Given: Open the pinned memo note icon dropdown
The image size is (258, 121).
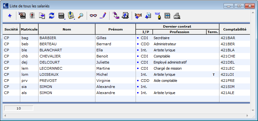Looking at the screenshot, I should [71, 16].
